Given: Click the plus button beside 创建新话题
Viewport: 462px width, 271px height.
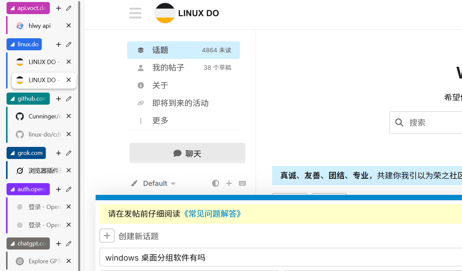Looking at the screenshot, I should click(x=107, y=236).
